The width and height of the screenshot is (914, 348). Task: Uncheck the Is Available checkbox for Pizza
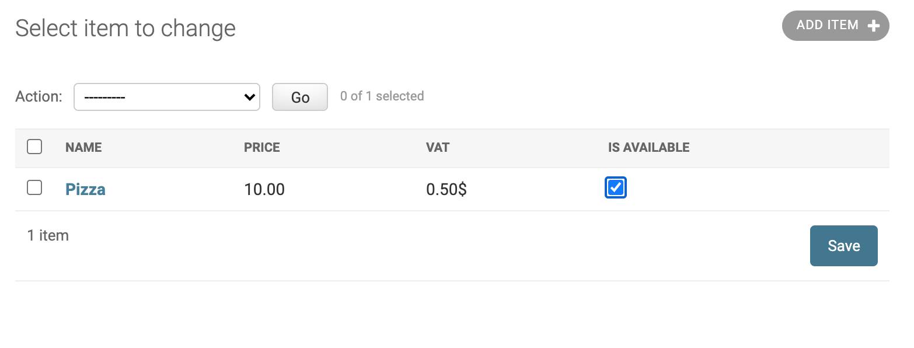[616, 187]
